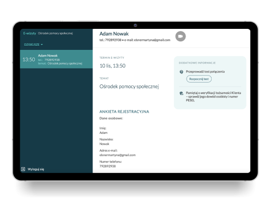This screenshot has height=216, width=272.
Task: Click the phone number 792892938 in header
Action: (x=113, y=40)
